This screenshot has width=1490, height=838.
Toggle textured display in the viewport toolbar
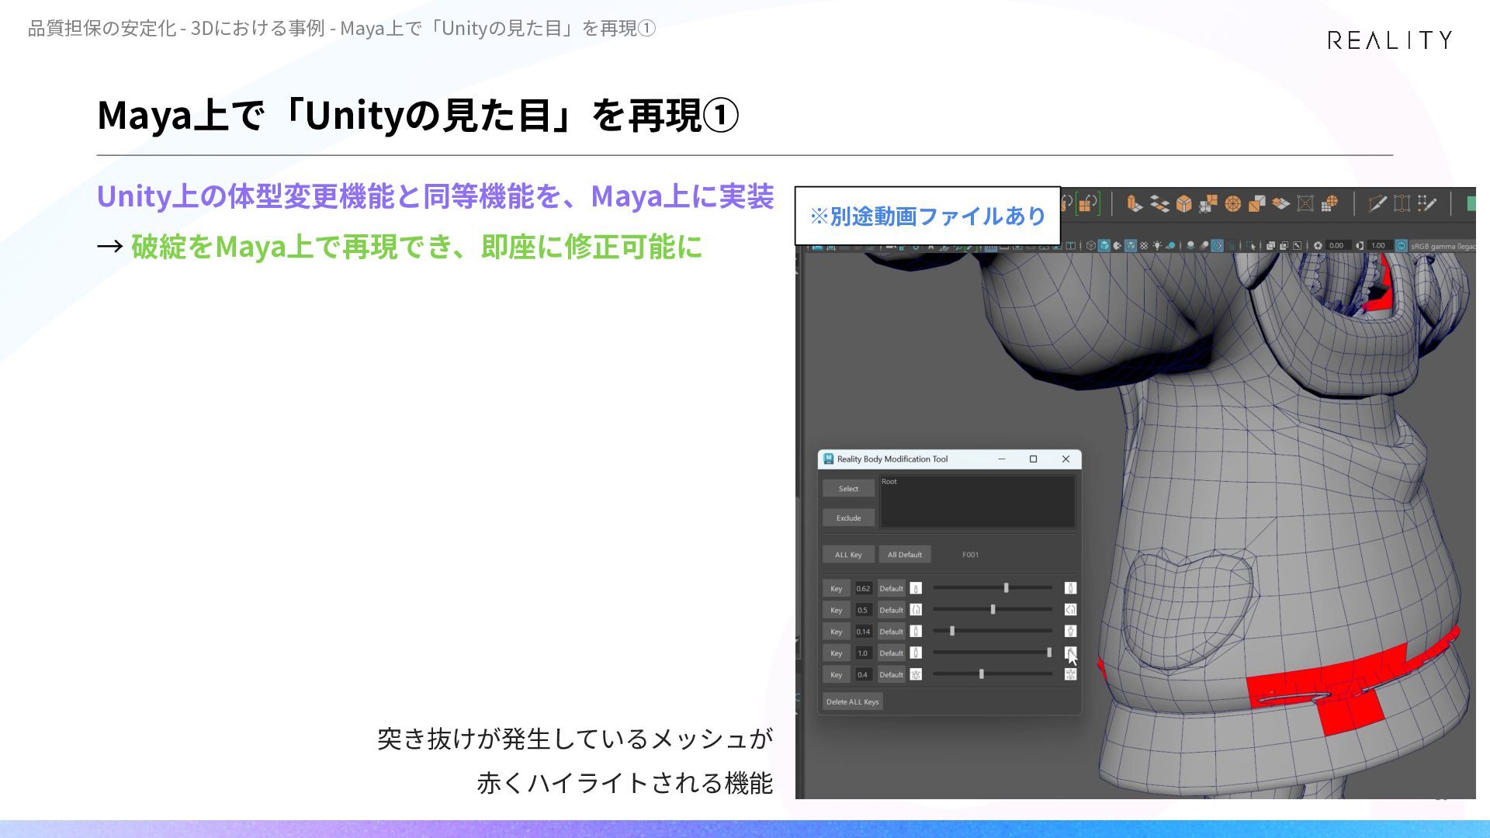[x=1144, y=245]
